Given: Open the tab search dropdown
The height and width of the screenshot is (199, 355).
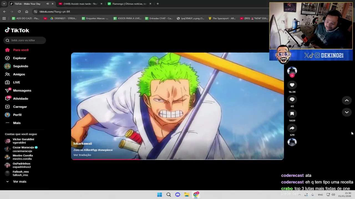Looking at the screenshot, I should pyautogui.click(x=4, y=4).
